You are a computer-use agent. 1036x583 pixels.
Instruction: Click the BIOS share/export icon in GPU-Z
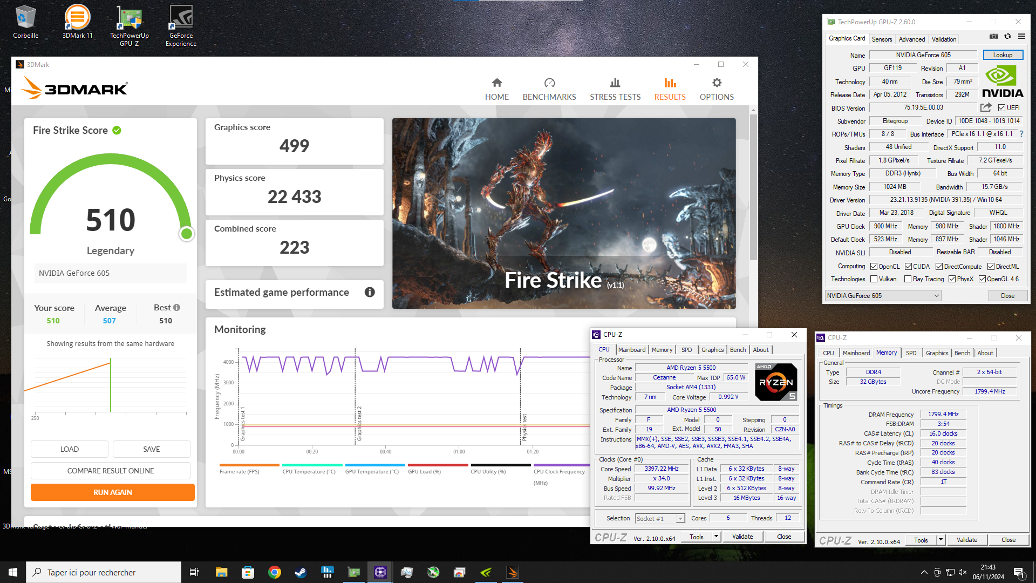(986, 107)
